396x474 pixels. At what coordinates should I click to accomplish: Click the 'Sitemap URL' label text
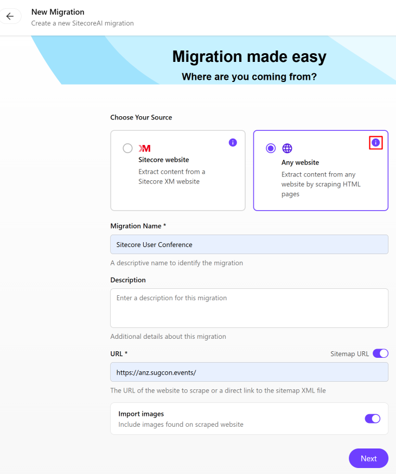coord(349,353)
